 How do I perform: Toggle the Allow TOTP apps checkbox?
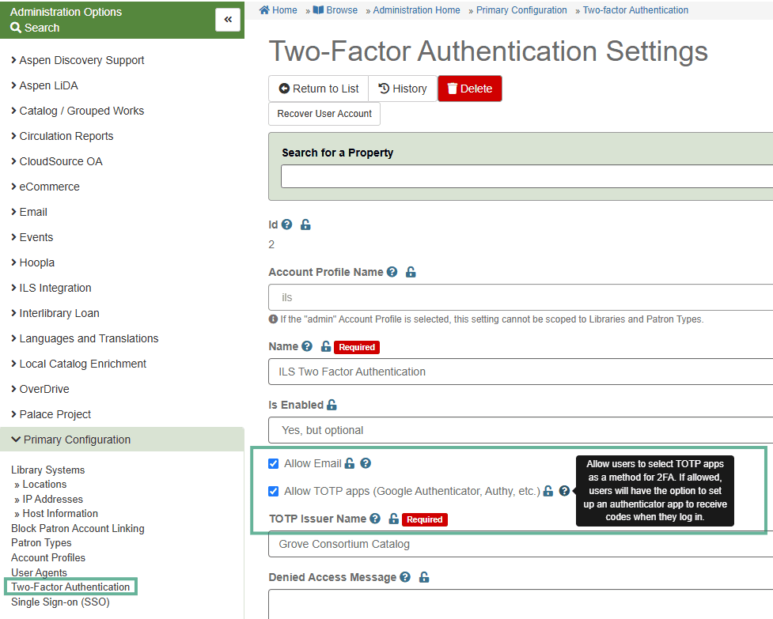pos(273,491)
